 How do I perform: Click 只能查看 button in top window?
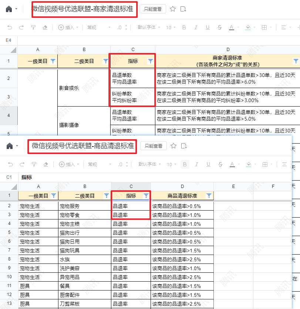point(153,9)
